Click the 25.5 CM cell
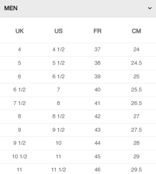 (136, 90)
